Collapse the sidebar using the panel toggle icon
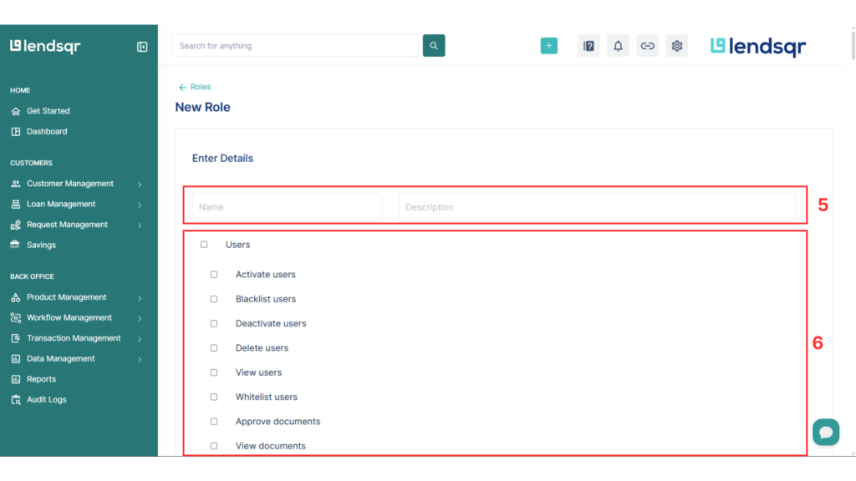The height and width of the screenshot is (481, 856). coord(142,47)
